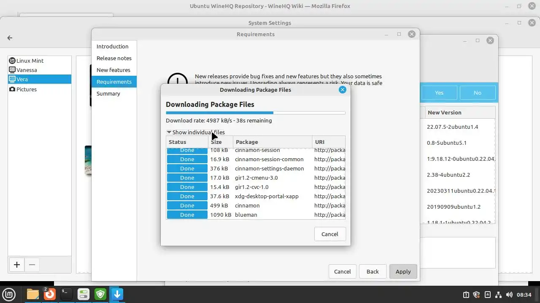Select Vanessa in the left list
The image size is (540, 303).
(40, 70)
